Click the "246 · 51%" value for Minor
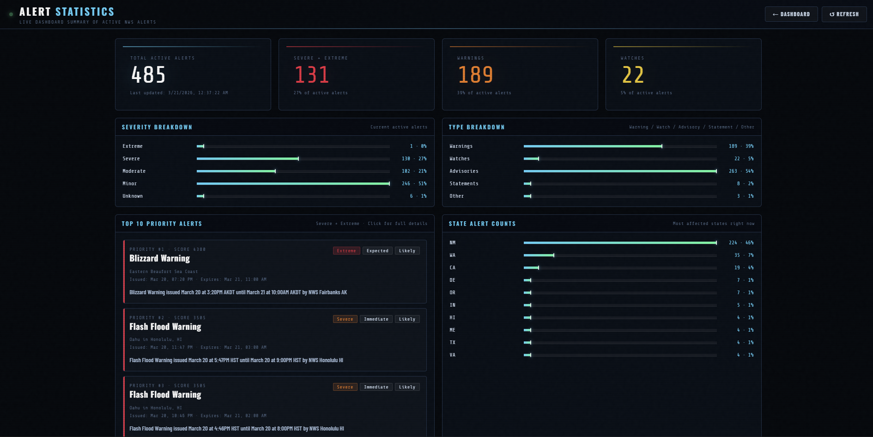Viewport: 873px width, 437px height. (414, 184)
